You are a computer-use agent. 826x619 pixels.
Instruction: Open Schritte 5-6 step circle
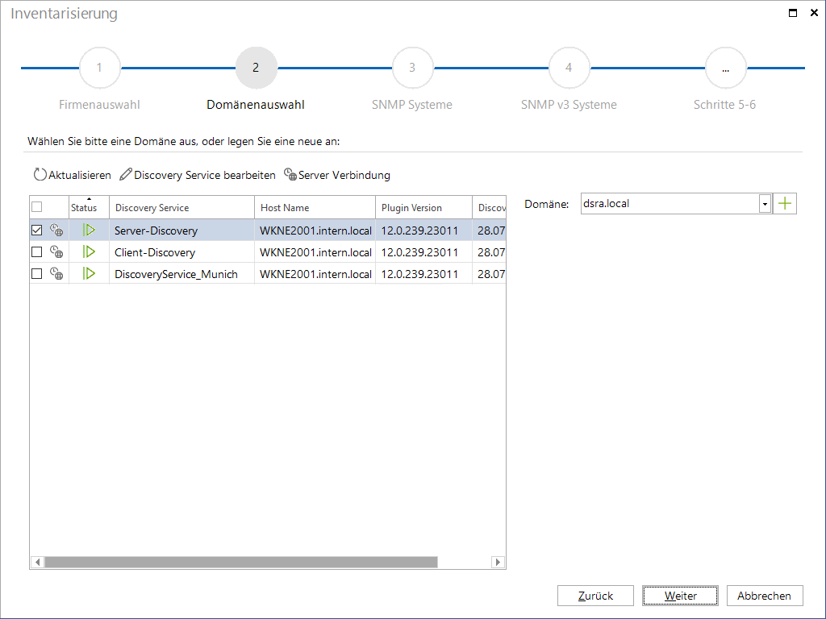[x=726, y=68]
